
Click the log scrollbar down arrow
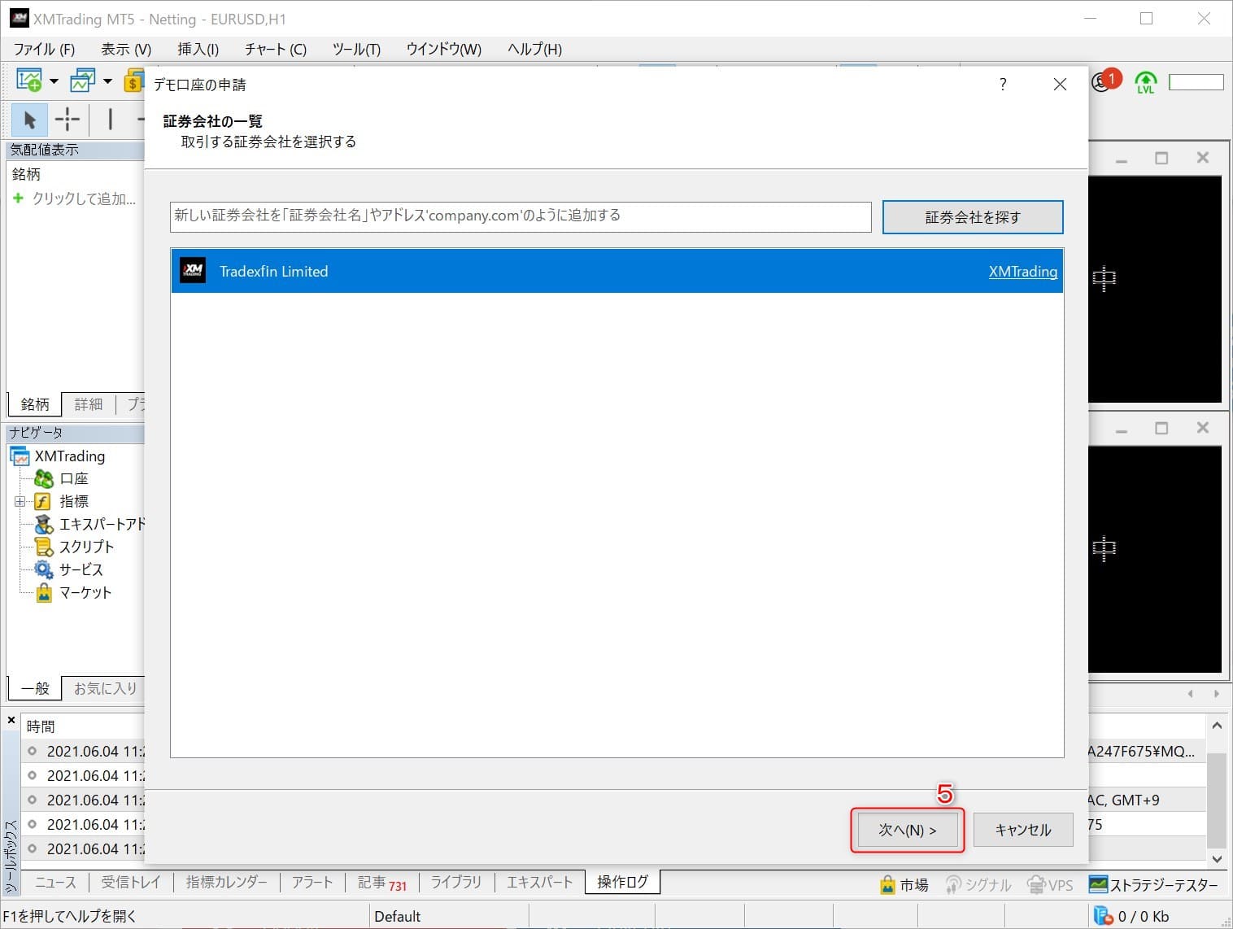1217,858
